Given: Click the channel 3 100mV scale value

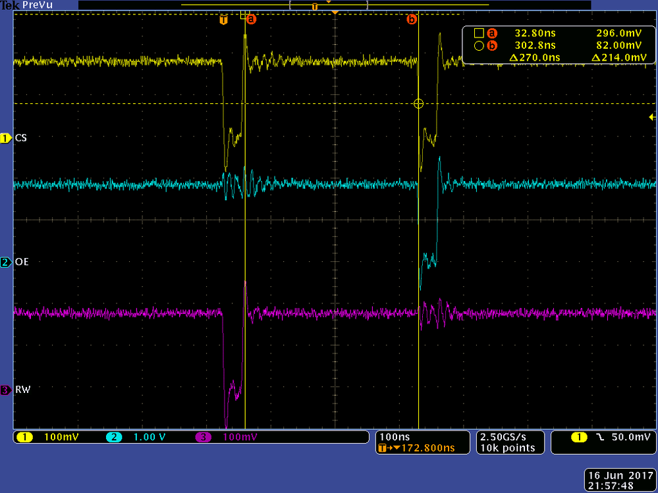Looking at the screenshot, I should 240,437.
